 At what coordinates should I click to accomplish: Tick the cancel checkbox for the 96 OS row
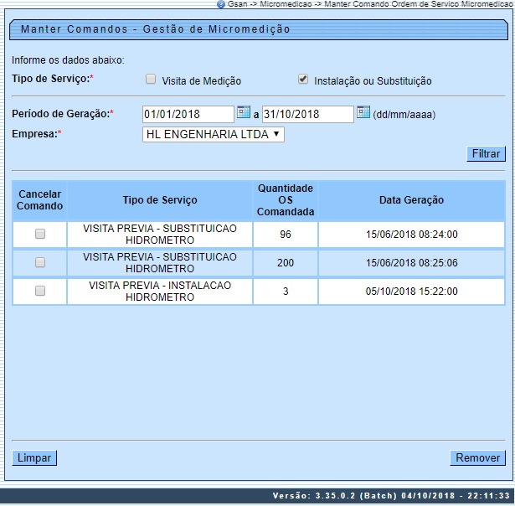(x=40, y=235)
